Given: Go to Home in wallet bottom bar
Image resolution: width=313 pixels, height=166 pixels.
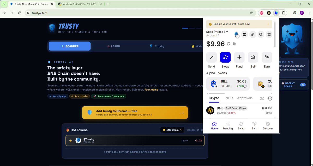Looking at the screenshot, I should tap(214, 126).
